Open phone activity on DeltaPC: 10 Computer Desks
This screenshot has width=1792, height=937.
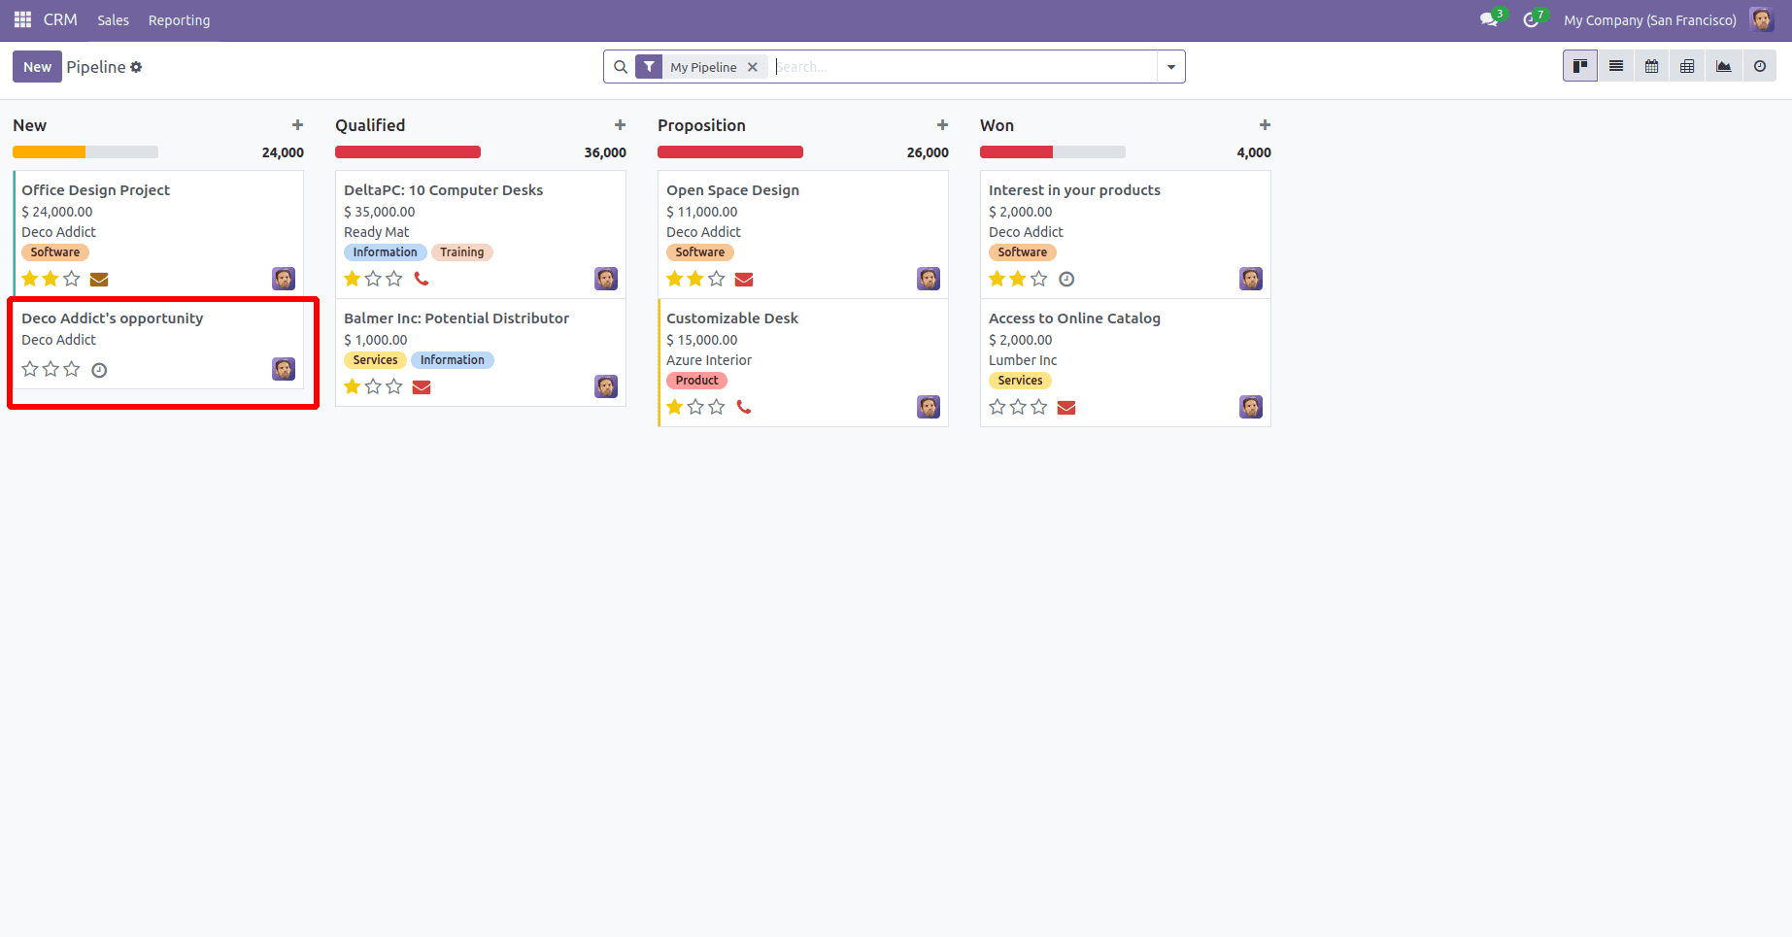[422, 279]
